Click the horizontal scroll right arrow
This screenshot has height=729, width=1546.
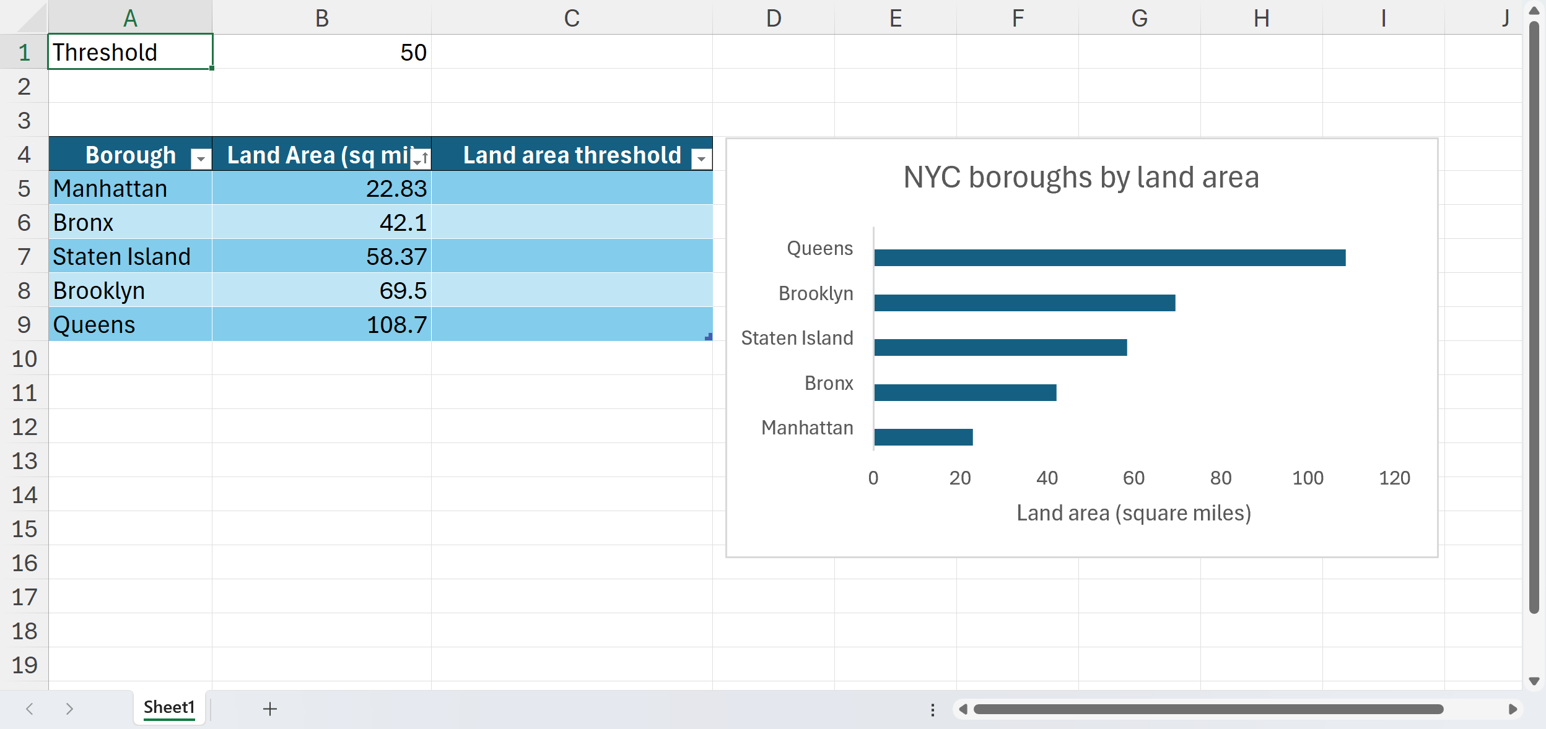coord(1512,709)
